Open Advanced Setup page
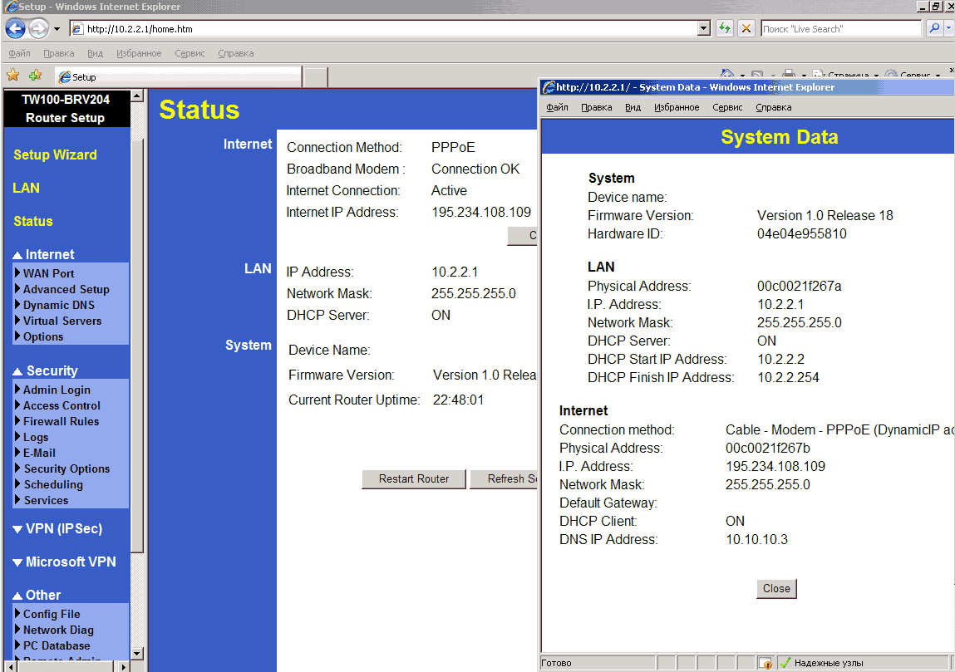Viewport: 955px width, 672px height. [66, 290]
